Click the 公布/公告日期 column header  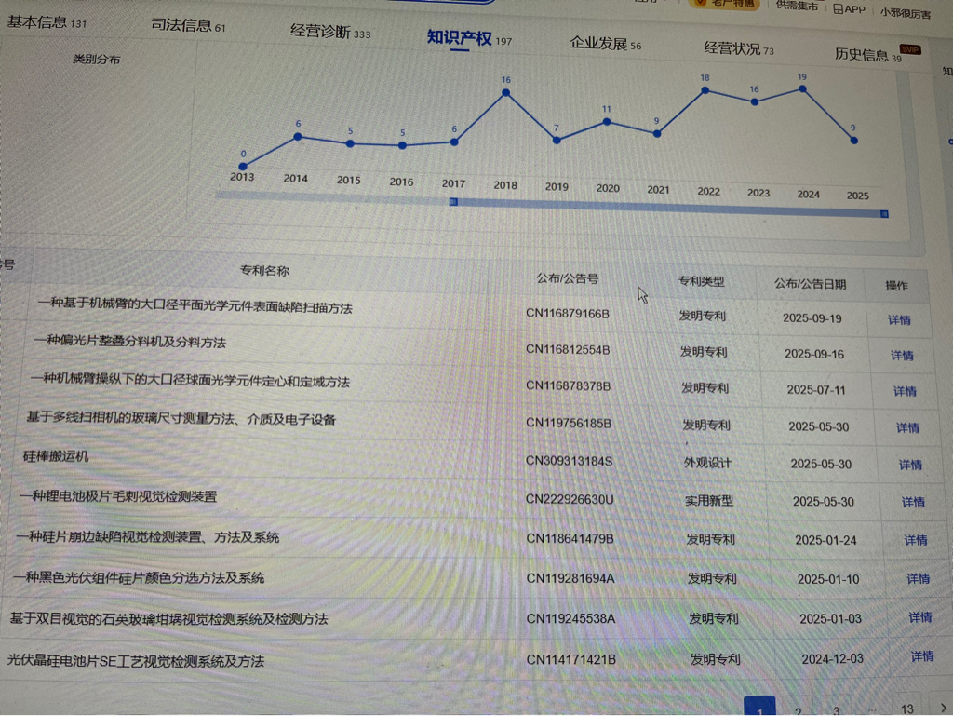click(x=811, y=284)
